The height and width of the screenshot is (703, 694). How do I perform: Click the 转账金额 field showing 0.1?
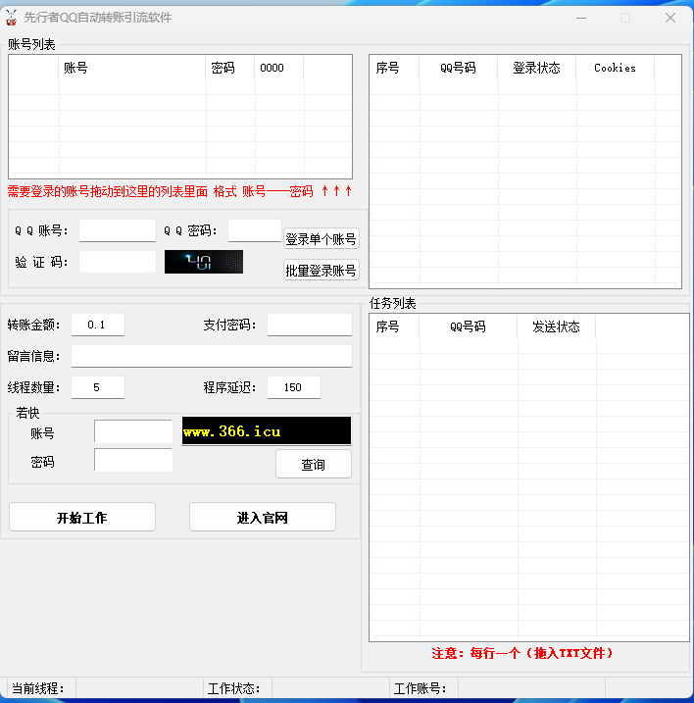pyautogui.click(x=97, y=325)
